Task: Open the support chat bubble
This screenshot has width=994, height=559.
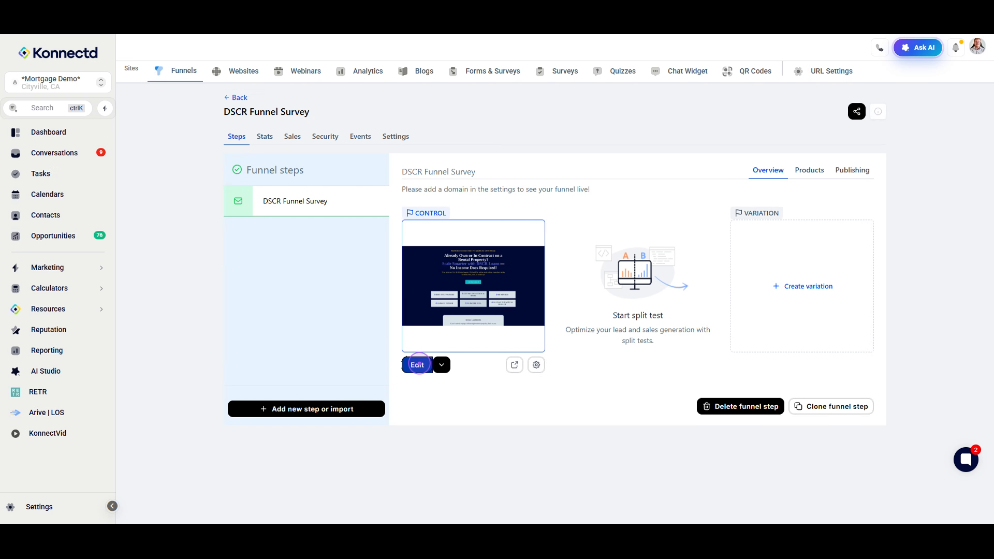Action: click(966, 460)
